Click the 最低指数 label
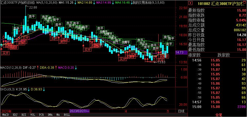 [x=197, y=50]
